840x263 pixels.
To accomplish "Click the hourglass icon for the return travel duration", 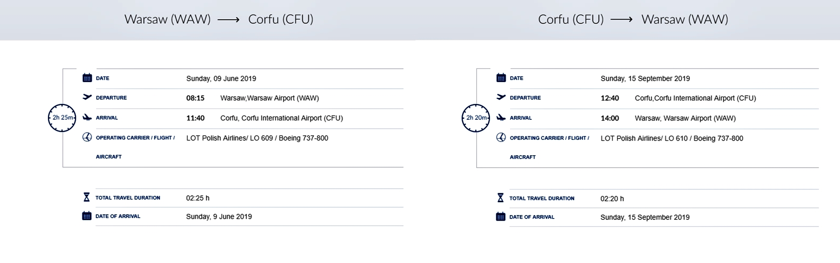I will pyautogui.click(x=500, y=198).
